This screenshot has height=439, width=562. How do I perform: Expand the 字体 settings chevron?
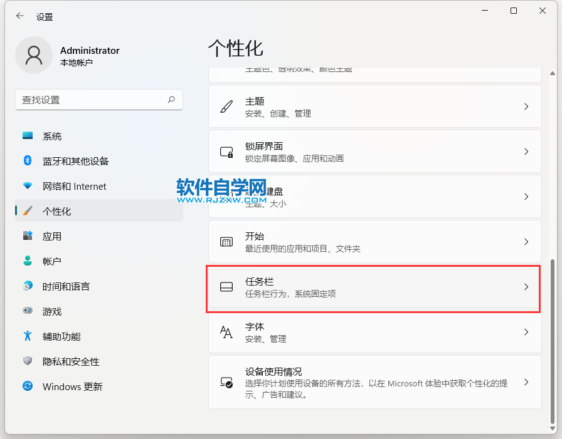[526, 332]
